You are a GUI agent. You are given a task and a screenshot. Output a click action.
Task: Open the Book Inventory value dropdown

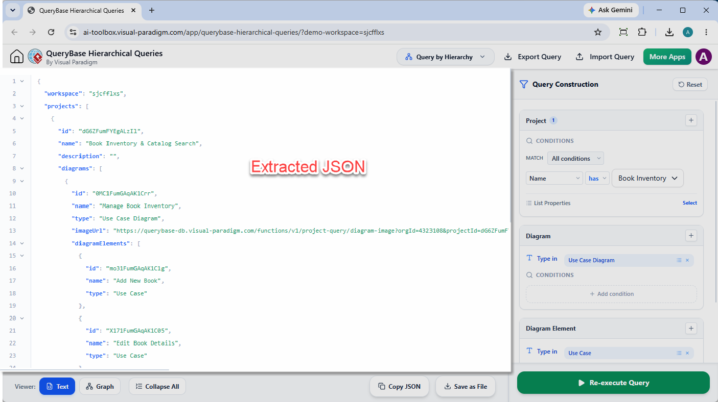(x=647, y=178)
